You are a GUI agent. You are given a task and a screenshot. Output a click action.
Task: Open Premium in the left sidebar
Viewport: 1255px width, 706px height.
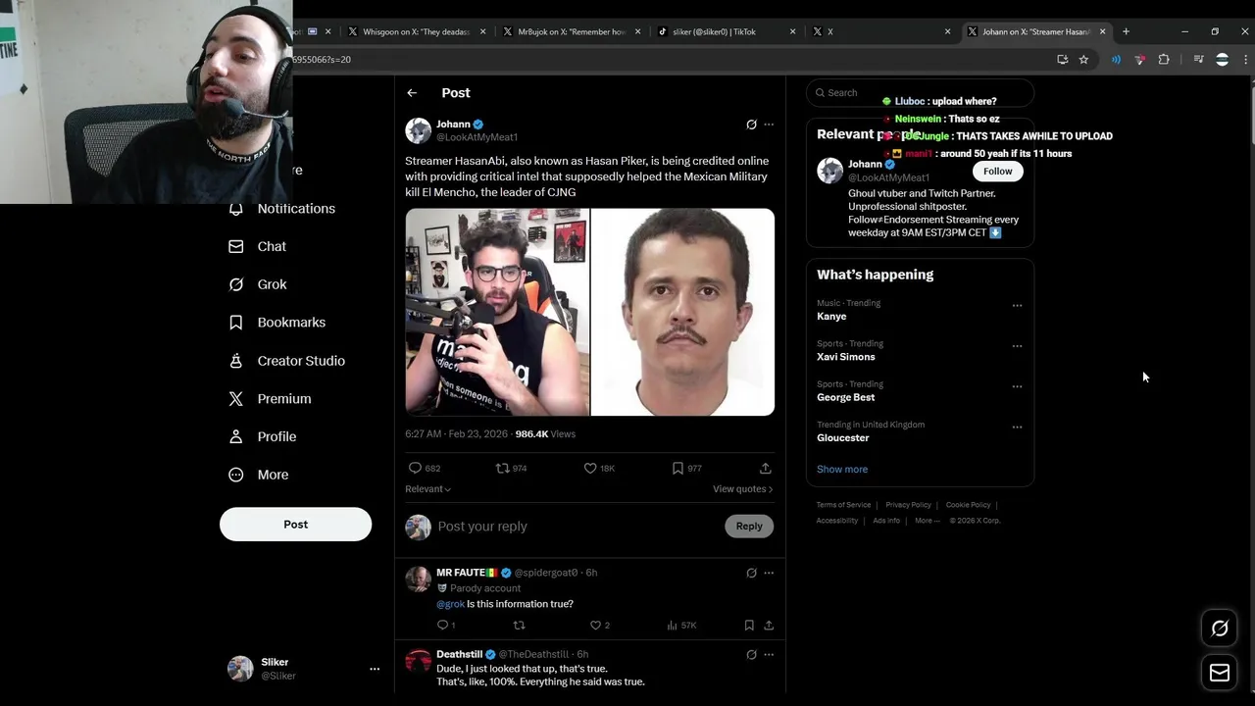pos(270,399)
